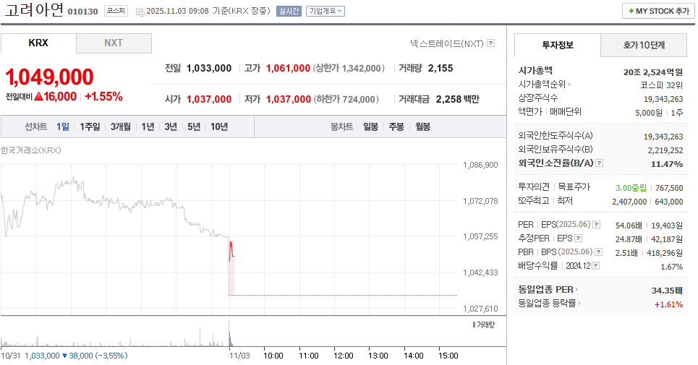Click the 고가 value 1,061,000
Screen dimensions: 698x365
(288, 69)
